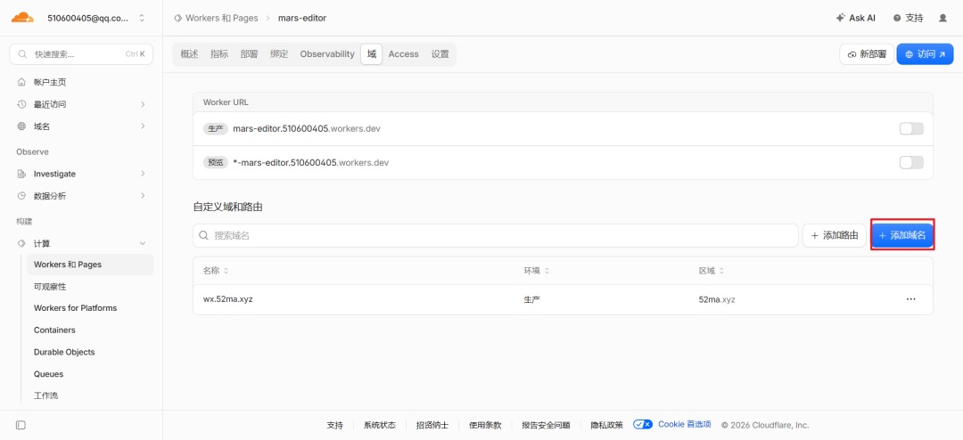Open the wx.52ma.xyz row more-actions menu
The image size is (963, 440).
coord(910,299)
